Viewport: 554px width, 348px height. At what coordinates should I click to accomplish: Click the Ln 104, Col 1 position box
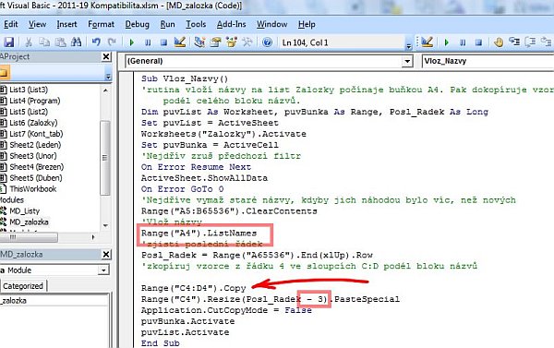342,42
